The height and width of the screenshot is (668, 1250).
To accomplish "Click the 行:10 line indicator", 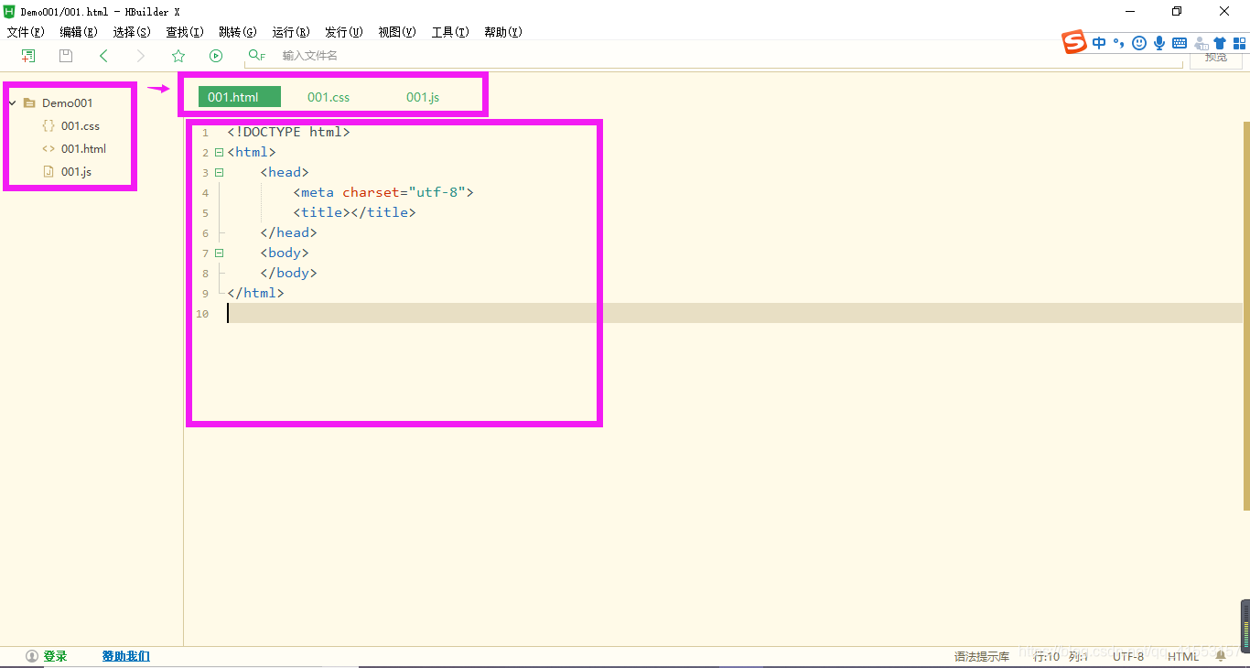I will [x=1047, y=657].
